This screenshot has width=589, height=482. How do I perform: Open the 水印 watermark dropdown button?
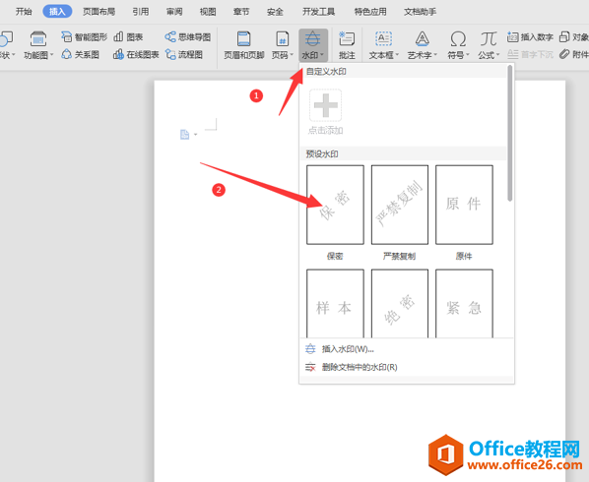coord(313,45)
